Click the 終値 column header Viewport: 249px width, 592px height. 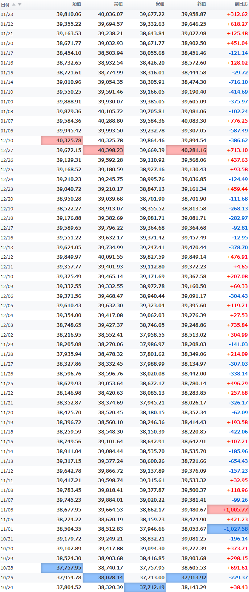tap(202, 4)
